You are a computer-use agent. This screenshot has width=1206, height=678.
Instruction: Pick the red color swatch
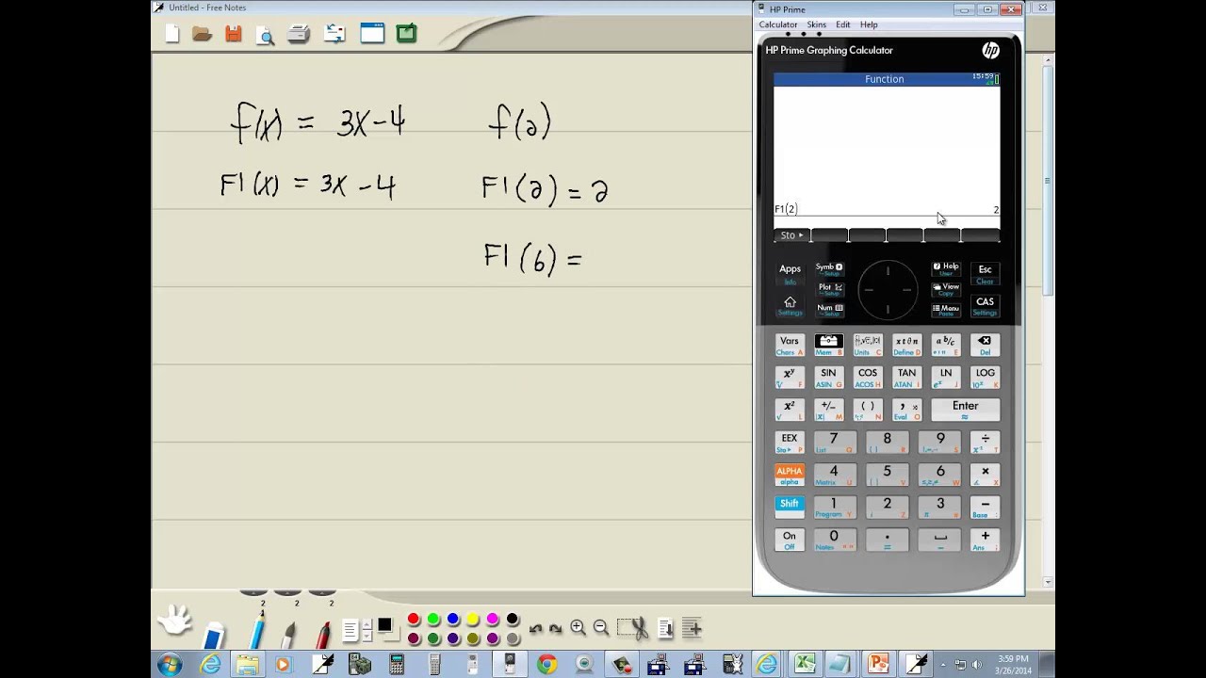[x=414, y=619]
